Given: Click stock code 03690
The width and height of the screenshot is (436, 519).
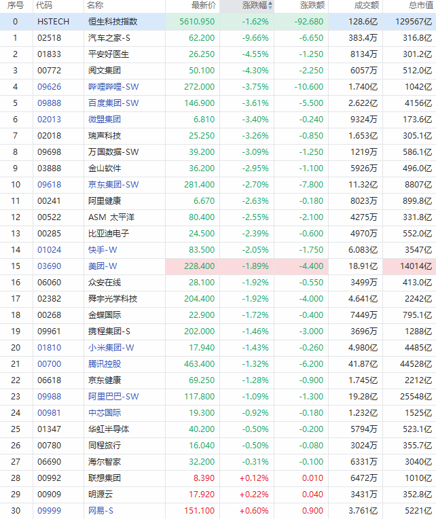Looking at the screenshot, I should [x=50, y=266].
